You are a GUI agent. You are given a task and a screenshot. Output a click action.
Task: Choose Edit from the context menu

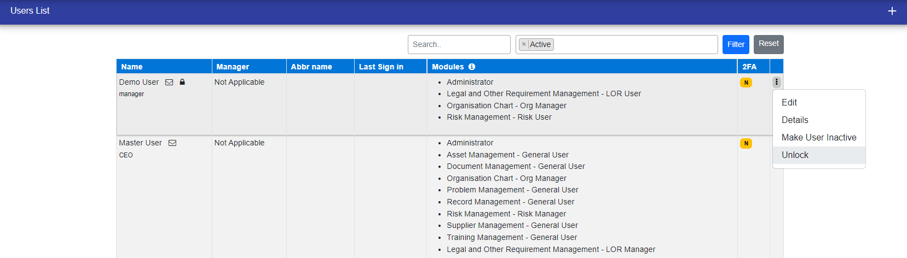pos(789,102)
